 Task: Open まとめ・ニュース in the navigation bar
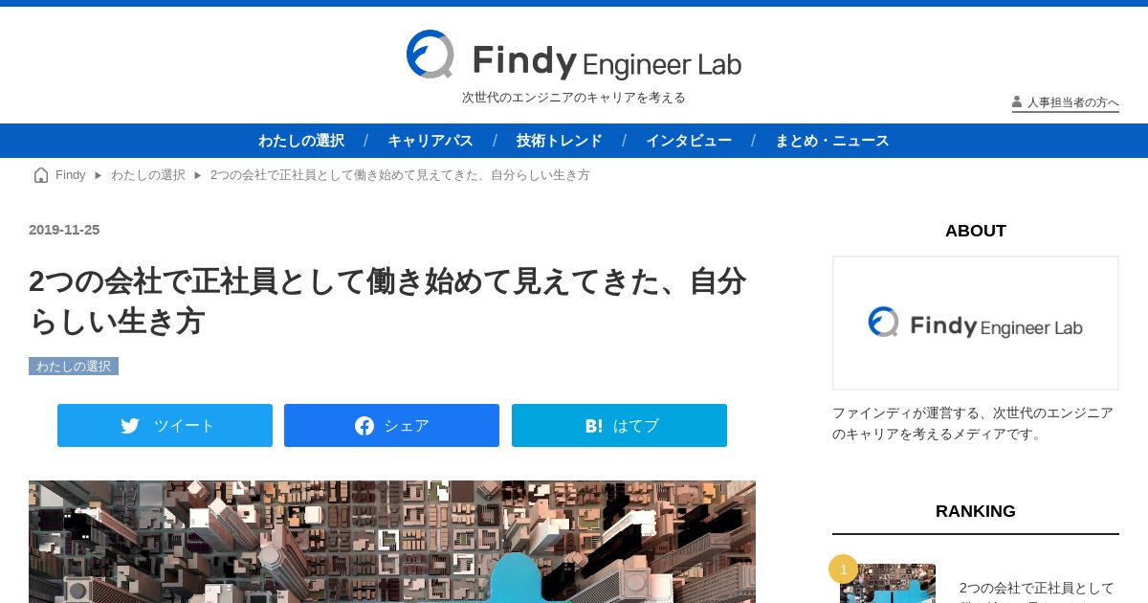(832, 141)
